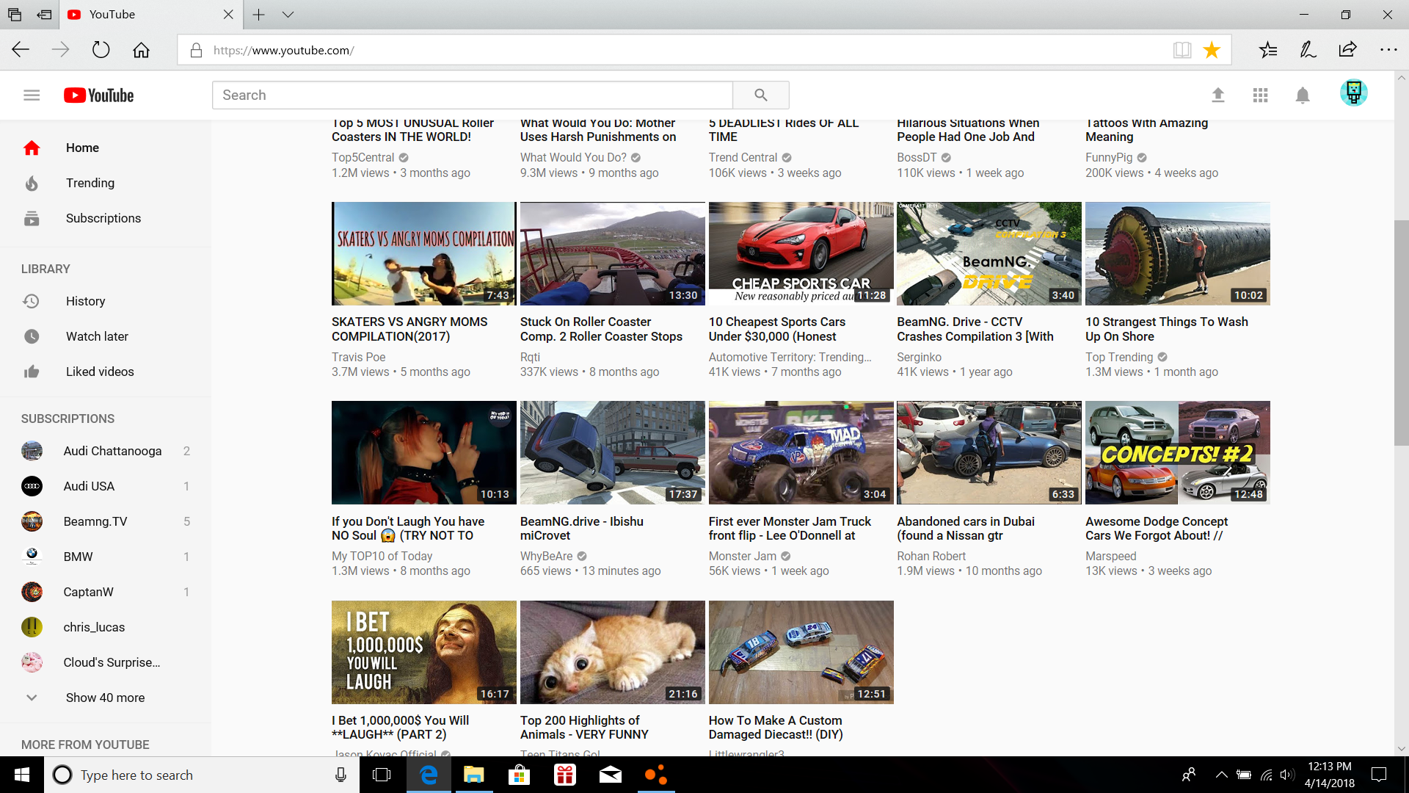Screen dimensions: 1409x793
Task: Open File Explorer from taskbar
Action: 474,775
